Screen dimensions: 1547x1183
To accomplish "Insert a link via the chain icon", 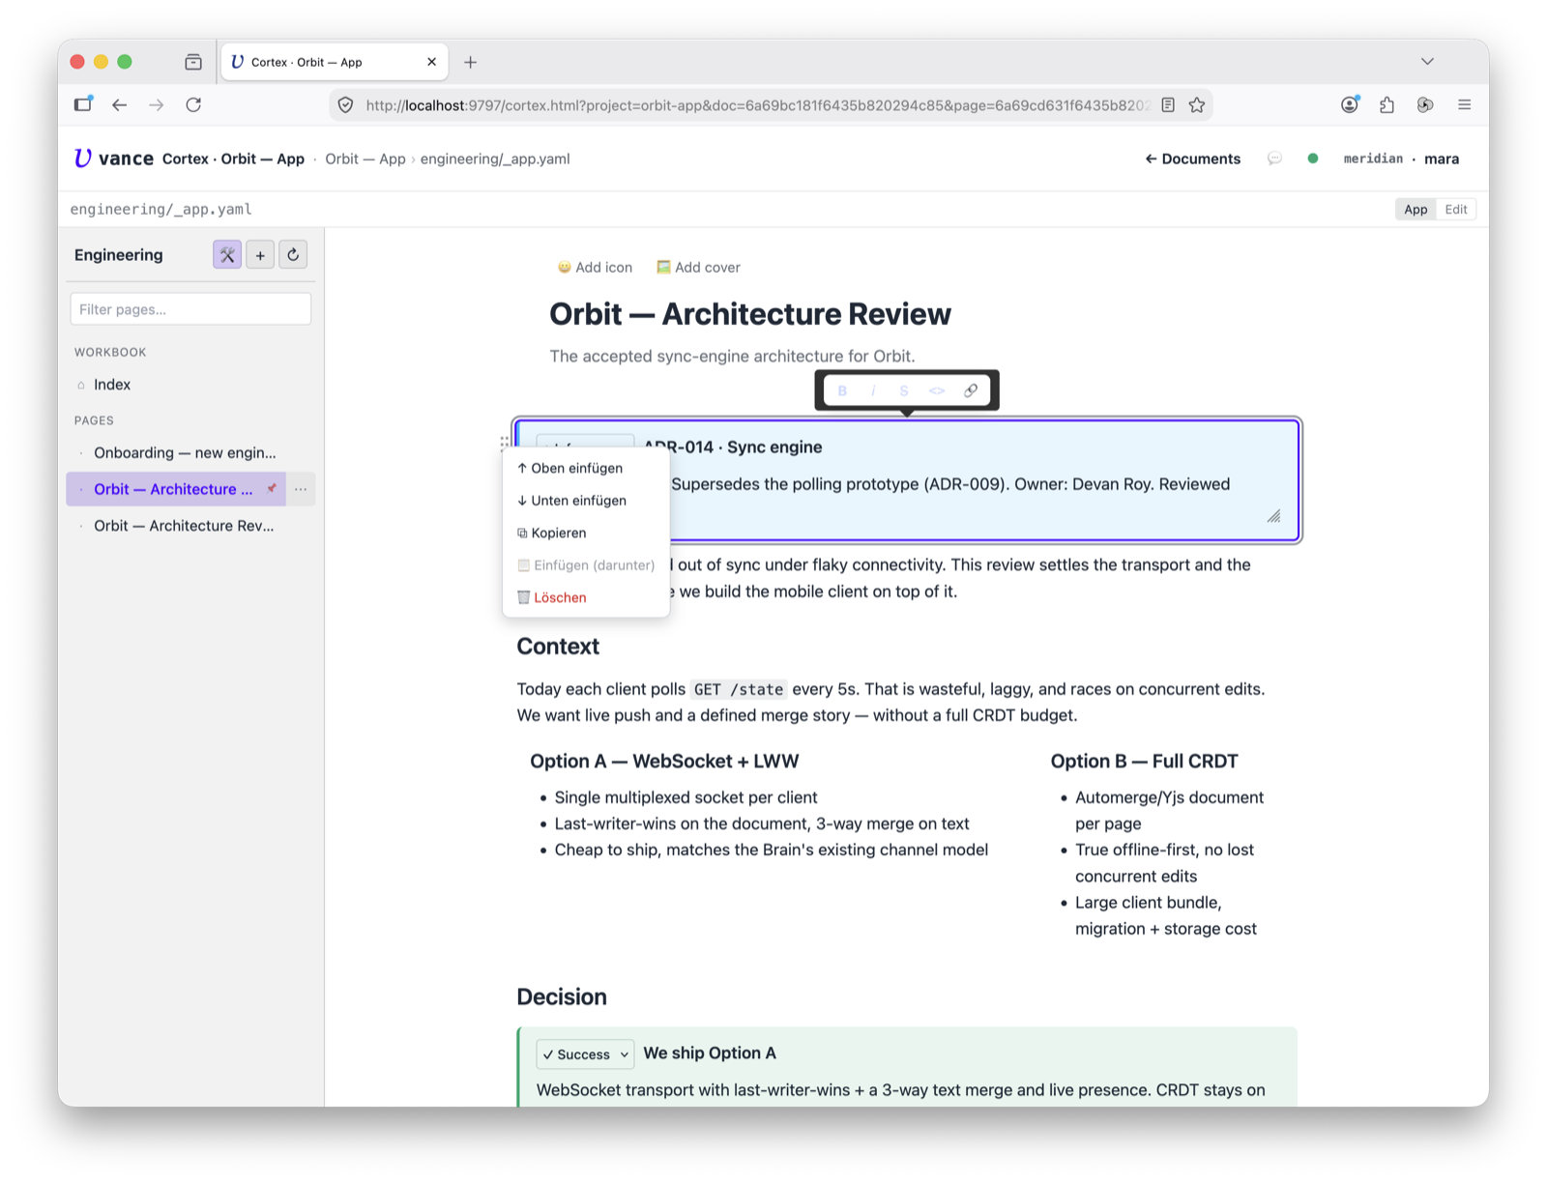I will click(x=971, y=390).
